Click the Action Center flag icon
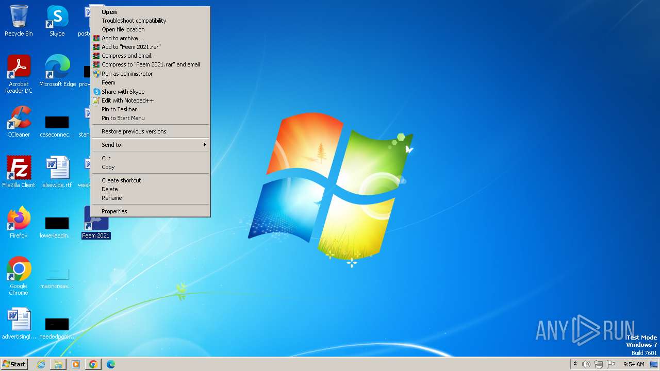This screenshot has width=660, height=371. click(611, 364)
